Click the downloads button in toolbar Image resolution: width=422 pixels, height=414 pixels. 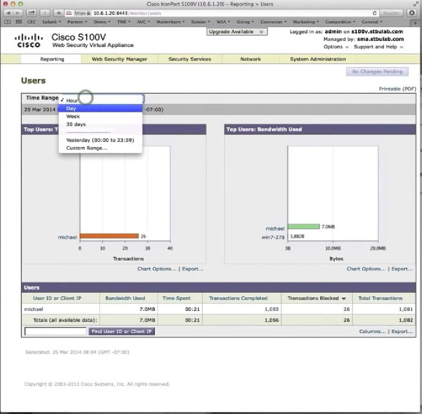click(x=412, y=13)
